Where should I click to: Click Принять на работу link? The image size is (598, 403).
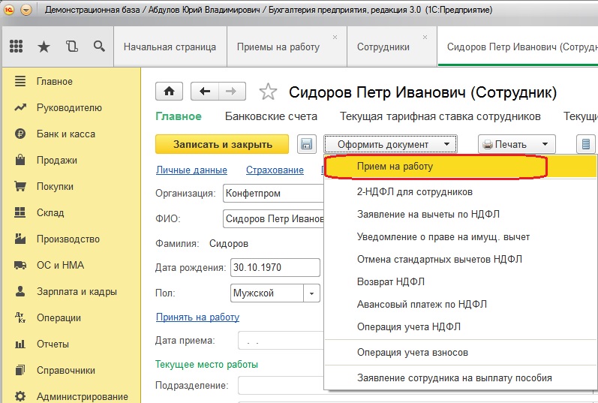click(197, 317)
